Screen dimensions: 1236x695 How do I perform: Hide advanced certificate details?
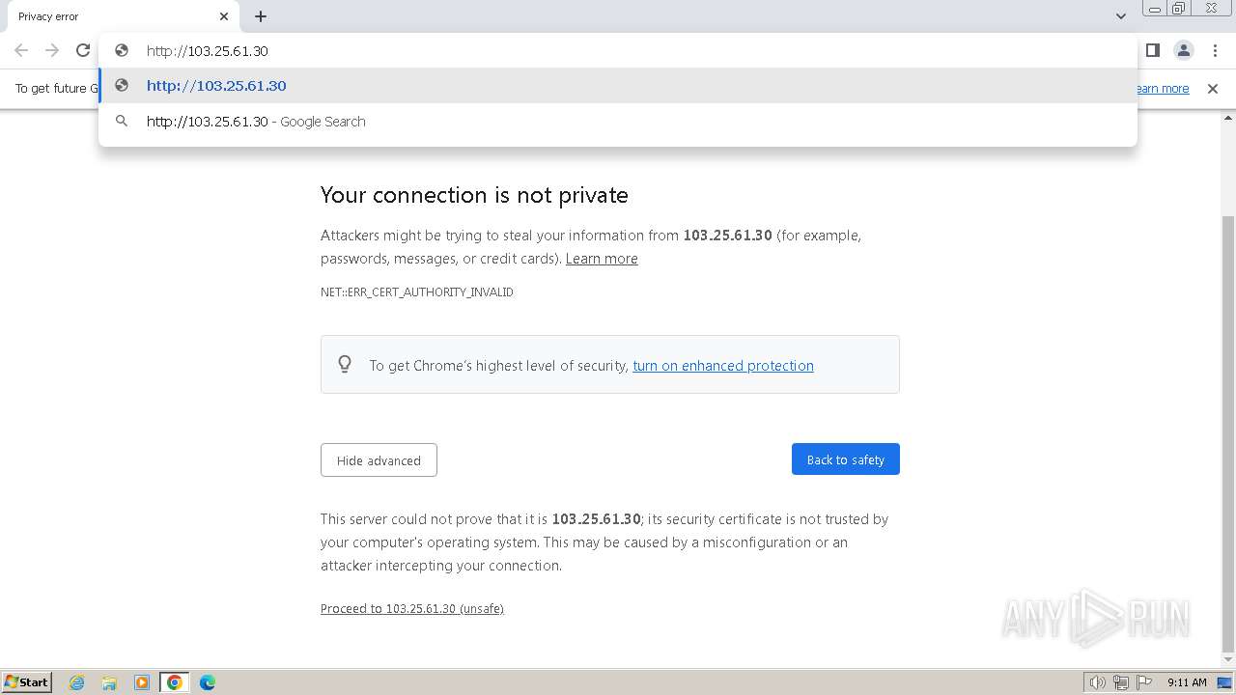coord(379,460)
